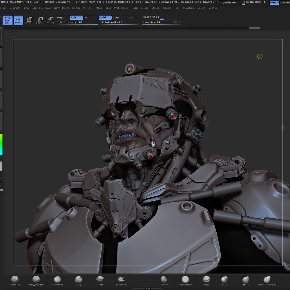Select the hPolish brush
290x290 pixels.
164,281
